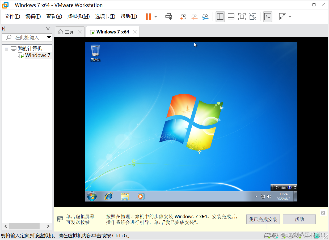329x240 pixels.
Task: Close the 库 library panel
Action: [x=48, y=29]
